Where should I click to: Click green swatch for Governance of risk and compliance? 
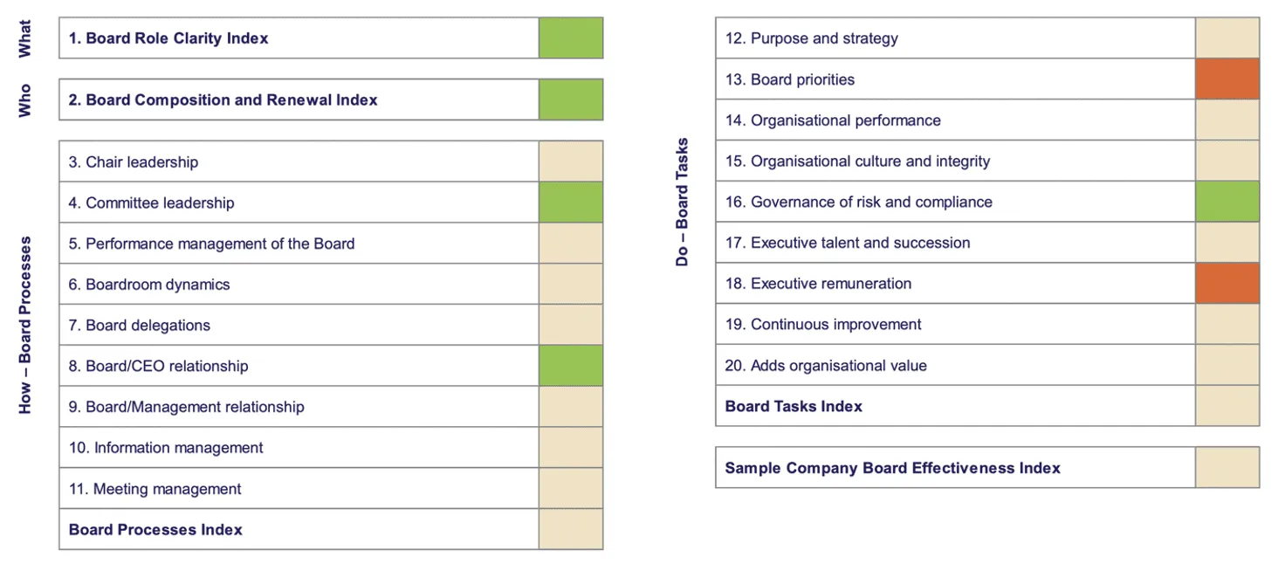[1227, 202]
